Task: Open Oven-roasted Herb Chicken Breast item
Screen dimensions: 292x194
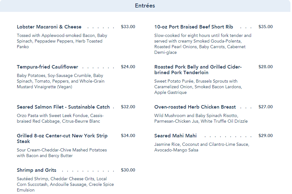Action: tap(195, 107)
